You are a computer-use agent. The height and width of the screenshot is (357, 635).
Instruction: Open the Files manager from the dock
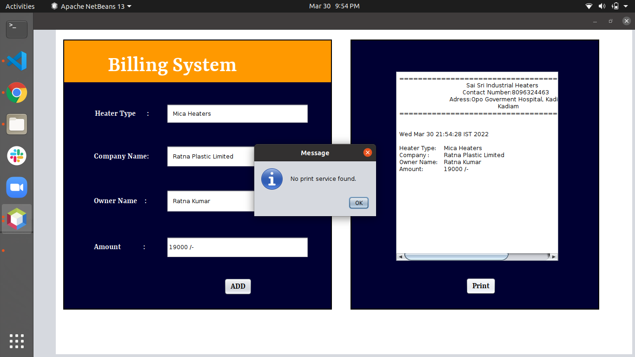click(x=16, y=124)
